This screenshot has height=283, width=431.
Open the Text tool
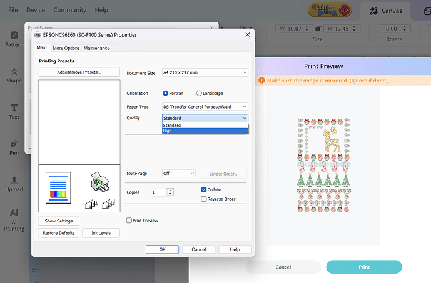[x=14, y=111]
